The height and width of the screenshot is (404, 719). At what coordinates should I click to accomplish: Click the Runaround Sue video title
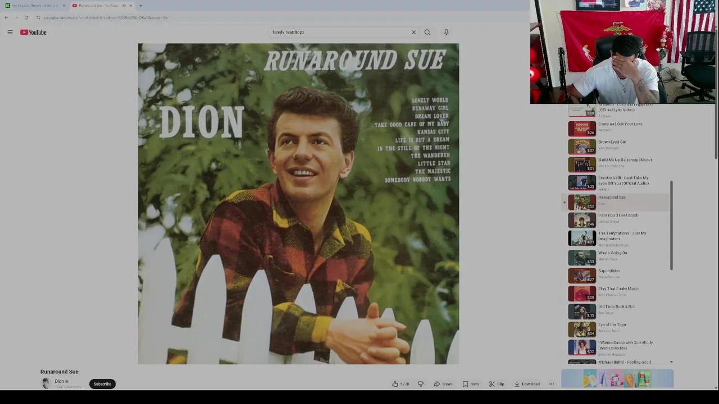(59, 371)
